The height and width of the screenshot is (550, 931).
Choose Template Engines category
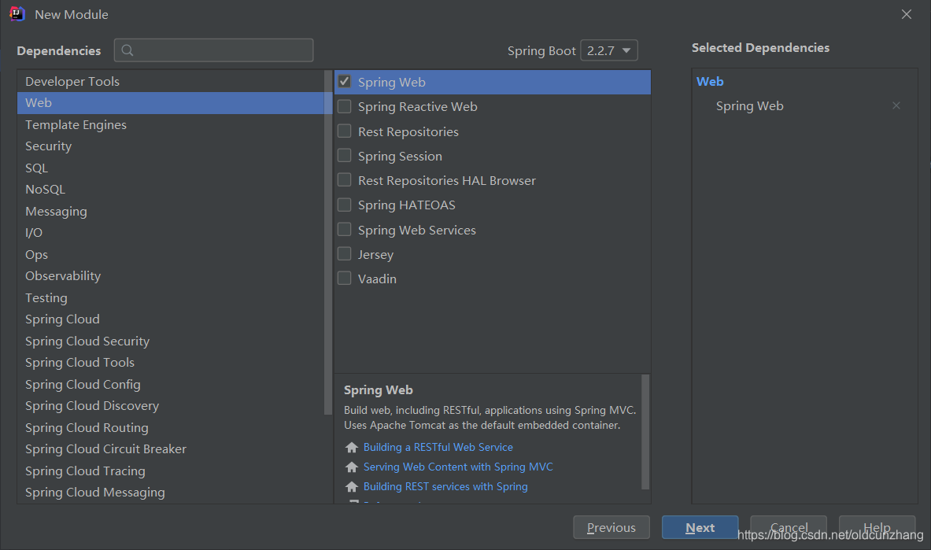[x=171, y=125]
